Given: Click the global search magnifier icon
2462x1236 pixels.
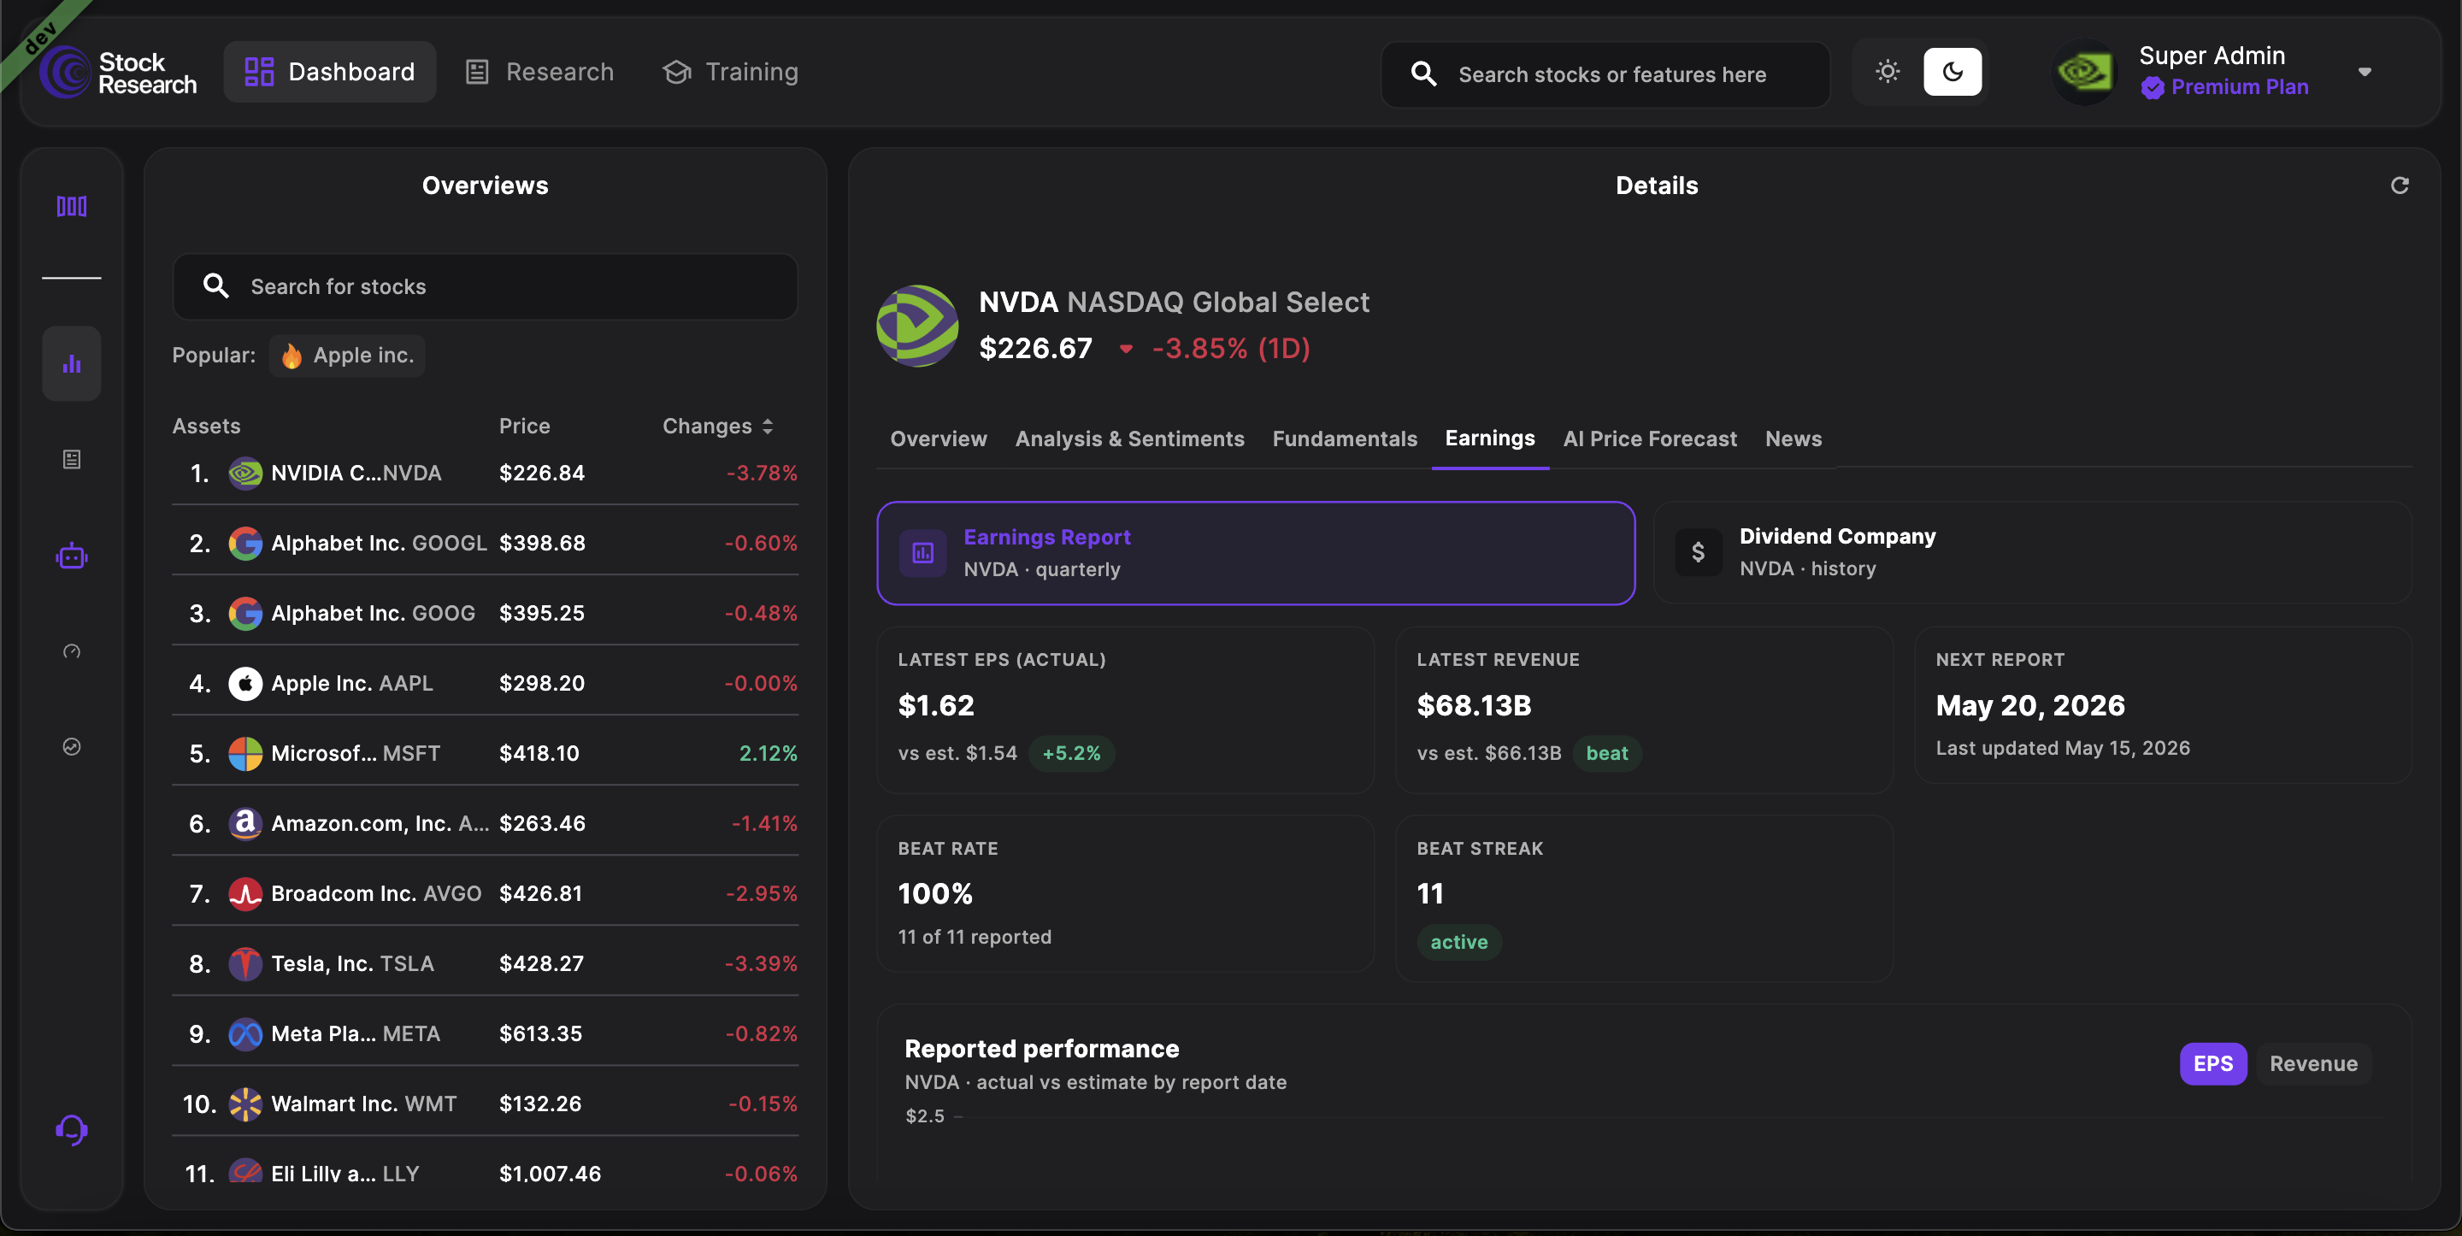Looking at the screenshot, I should click(x=1423, y=74).
